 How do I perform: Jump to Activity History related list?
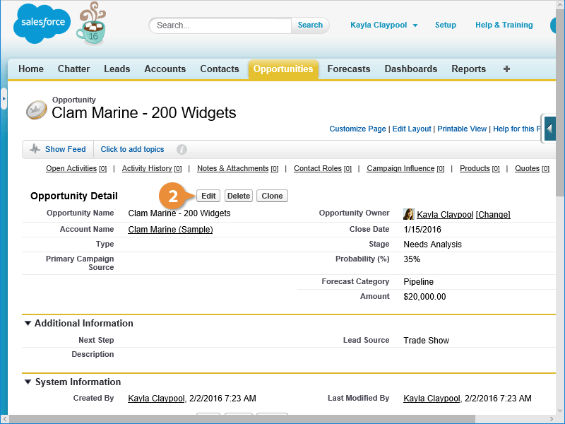tap(152, 168)
